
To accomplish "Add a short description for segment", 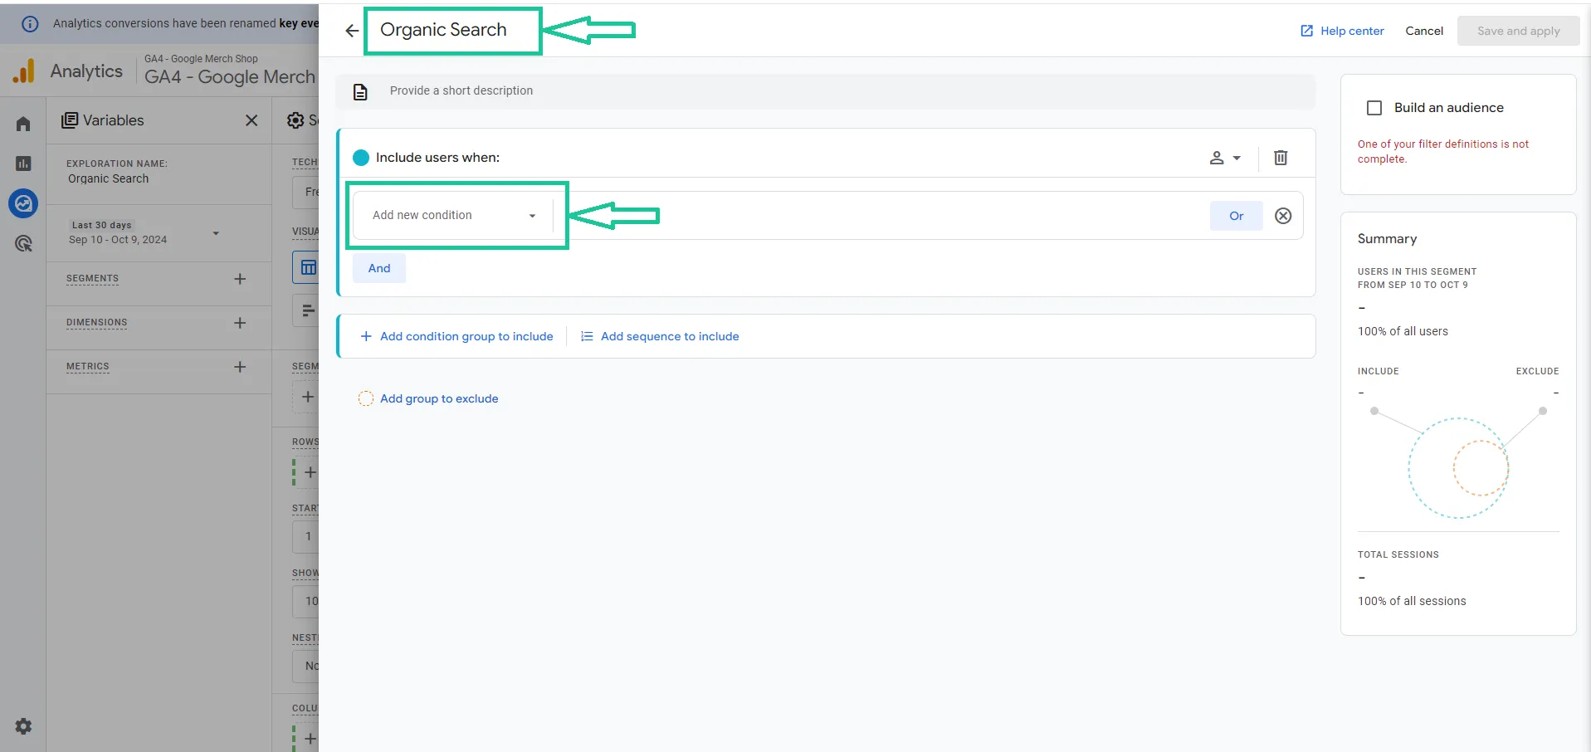I will point(826,91).
